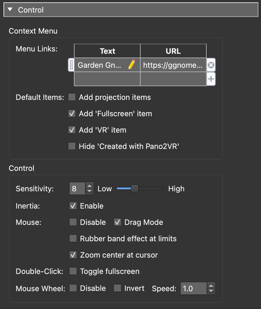Viewport: 261px width, 309px height.
Task: Increase Mouse Wheel speed with up arrow
Action: (211, 286)
